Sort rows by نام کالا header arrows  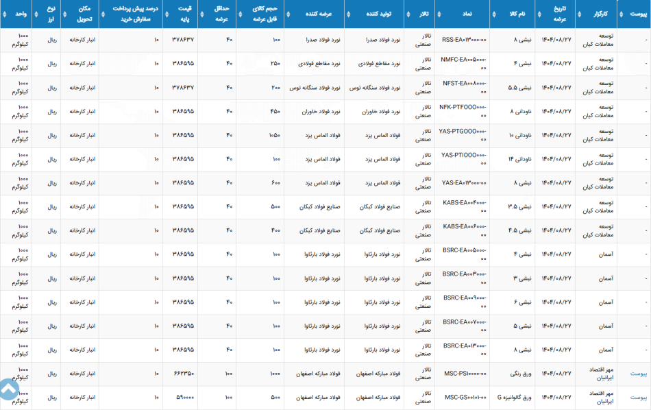(x=494, y=14)
